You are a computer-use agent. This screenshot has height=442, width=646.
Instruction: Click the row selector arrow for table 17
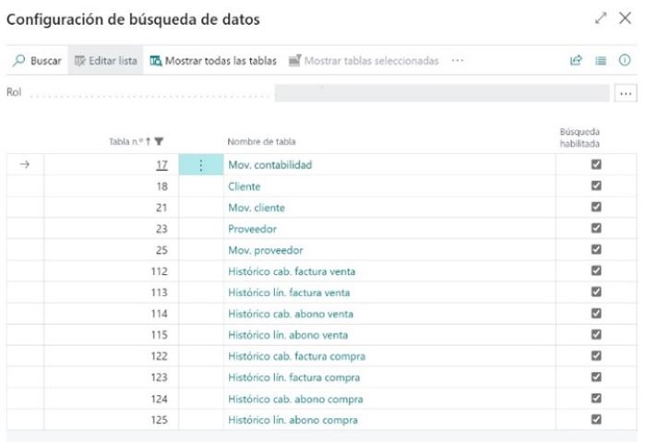click(25, 164)
